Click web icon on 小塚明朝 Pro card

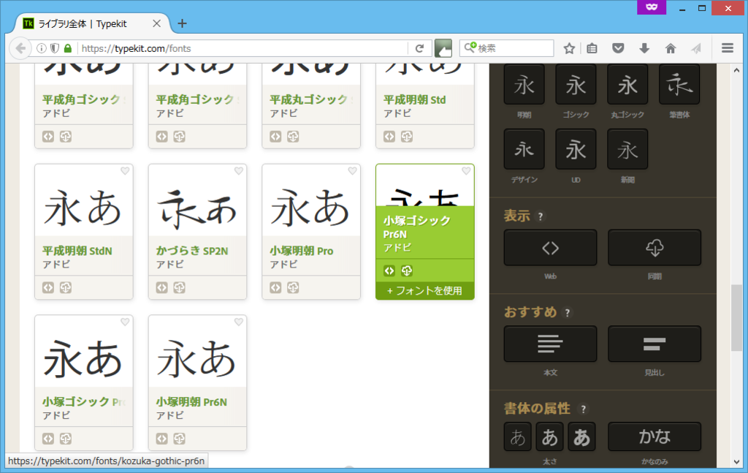click(x=275, y=287)
